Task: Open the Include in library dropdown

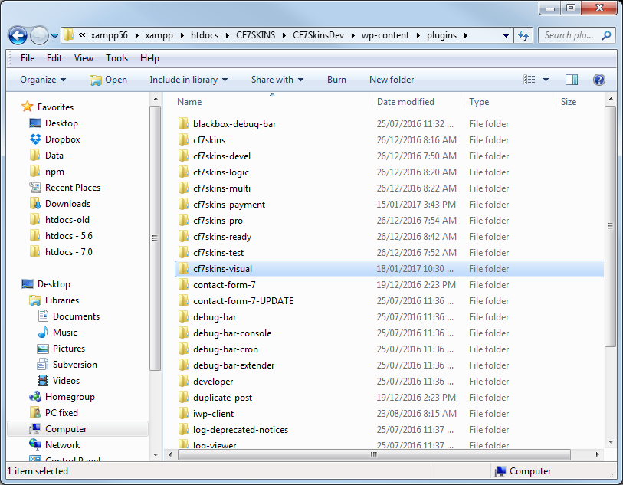Action: coord(189,80)
